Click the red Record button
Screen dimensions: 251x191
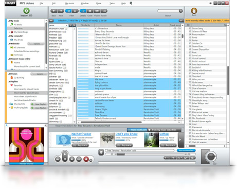tap(86, 159)
